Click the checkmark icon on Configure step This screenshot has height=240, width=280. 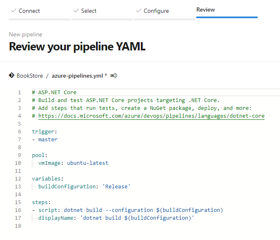[138, 11]
